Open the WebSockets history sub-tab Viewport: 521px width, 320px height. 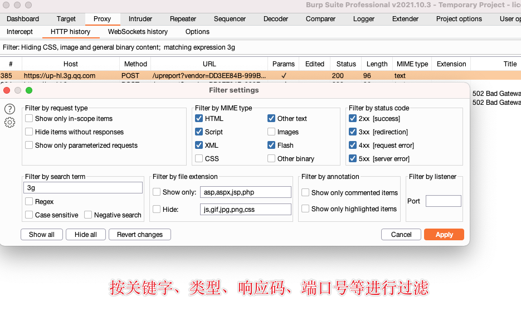tap(138, 32)
